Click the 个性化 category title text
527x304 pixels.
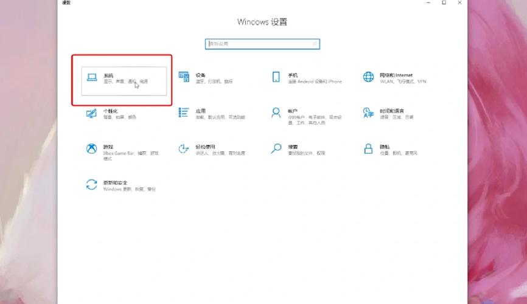(x=111, y=111)
